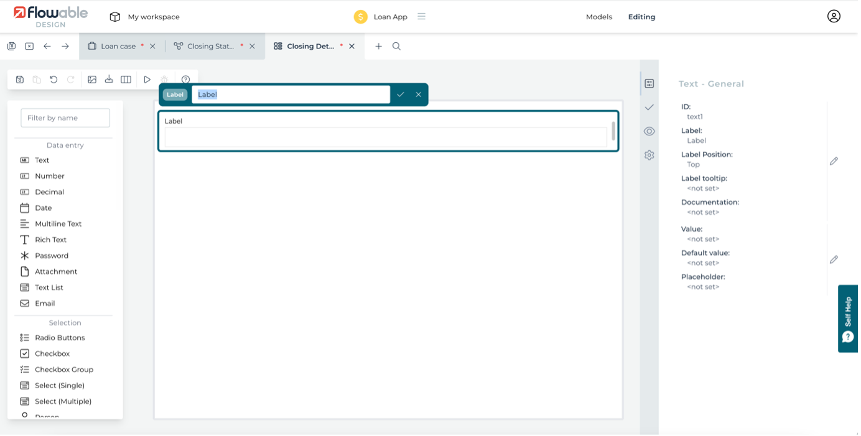Open the Loan App menu
Viewport: 861px width, 436px height.
tap(421, 17)
